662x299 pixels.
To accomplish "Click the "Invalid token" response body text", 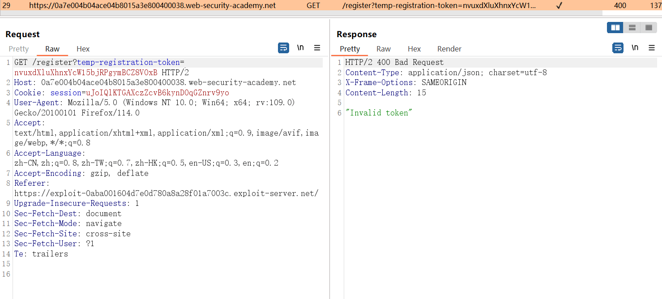I will pos(379,113).
